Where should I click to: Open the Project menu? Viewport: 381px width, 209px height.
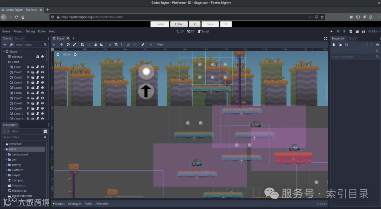(x=18, y=31)
